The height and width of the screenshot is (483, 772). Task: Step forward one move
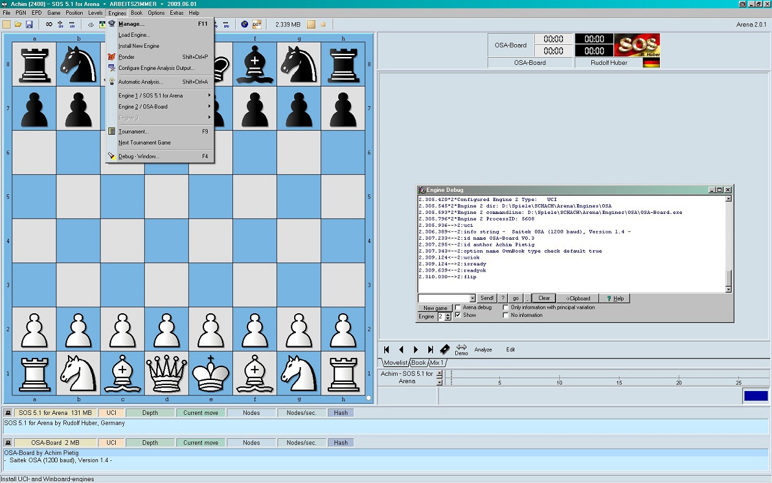[416, 349]
